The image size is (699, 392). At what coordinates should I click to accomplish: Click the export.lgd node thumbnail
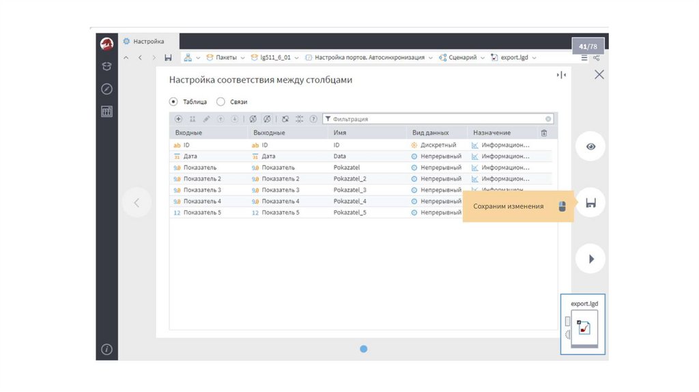point(584,328)
